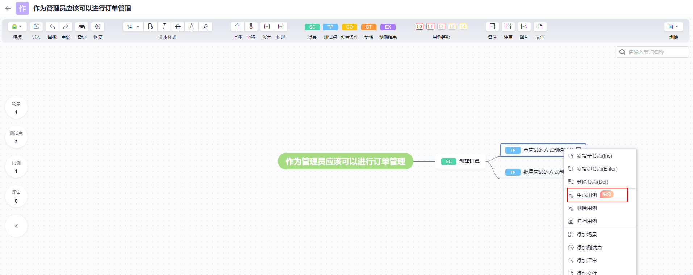
Task: Toggle strikethrough text style
Action: click(178, 27)
